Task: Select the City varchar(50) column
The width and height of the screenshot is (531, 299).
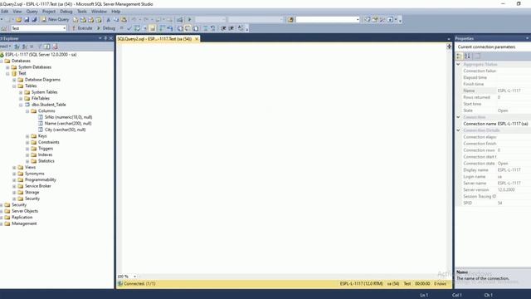Action: pos(65,130)
